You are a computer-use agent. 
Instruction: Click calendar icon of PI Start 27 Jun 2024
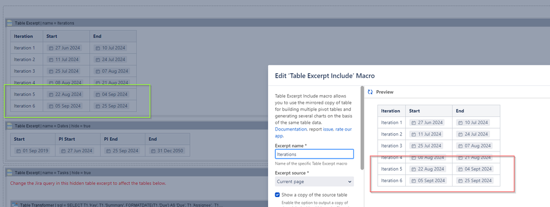tap(63, 151)
